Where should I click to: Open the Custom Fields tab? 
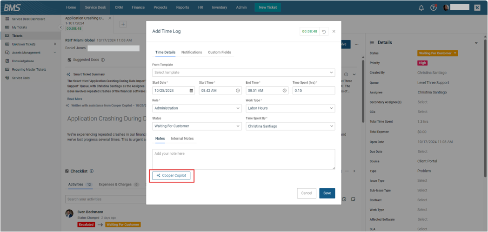(x=219, y=53)
